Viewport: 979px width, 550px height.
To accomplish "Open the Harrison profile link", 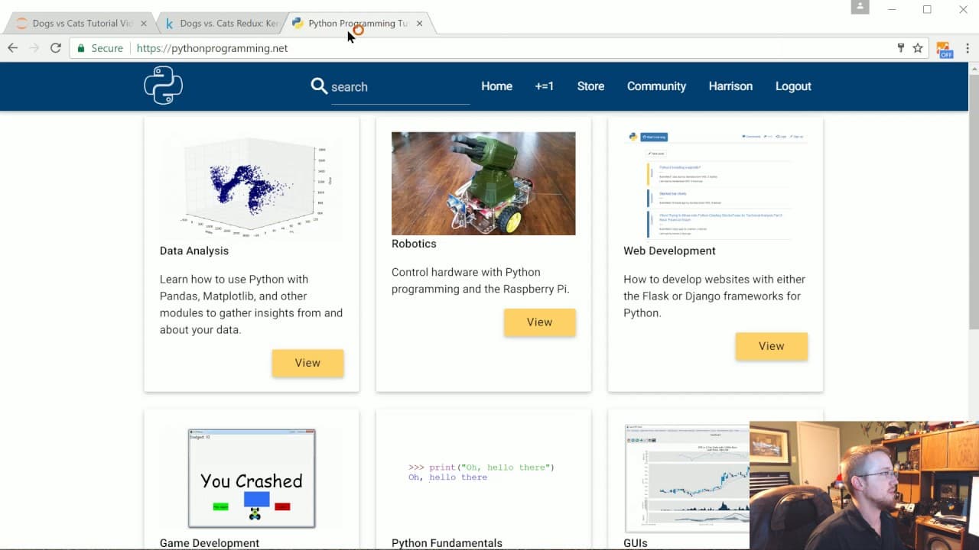I will (730, 86).
